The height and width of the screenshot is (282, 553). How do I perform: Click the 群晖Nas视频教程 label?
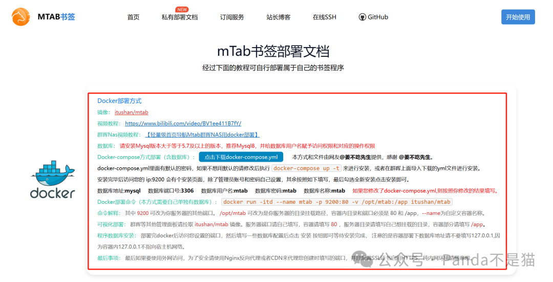(119, 135)
